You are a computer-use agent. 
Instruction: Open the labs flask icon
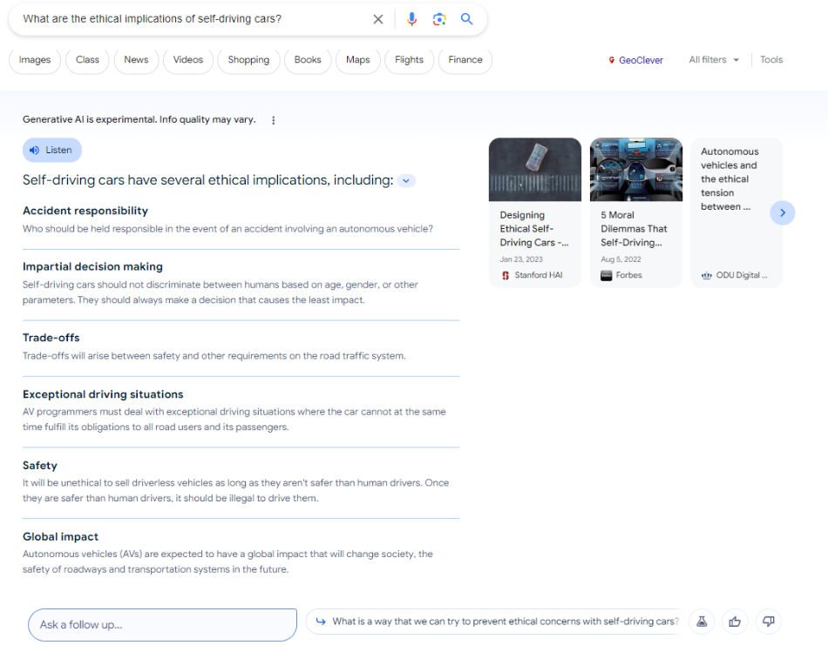point(701,622)
